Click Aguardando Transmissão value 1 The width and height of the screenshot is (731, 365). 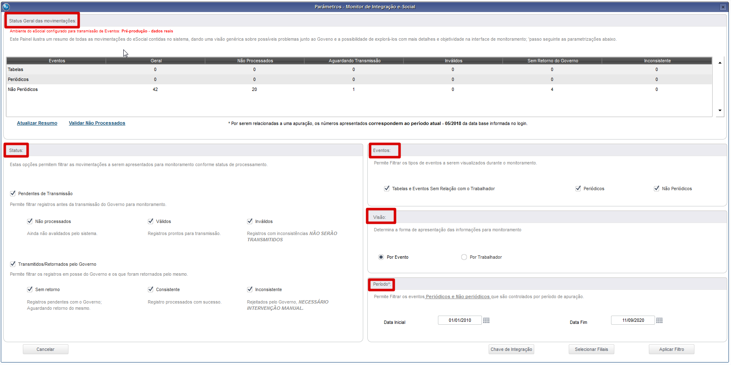[354, 89]
